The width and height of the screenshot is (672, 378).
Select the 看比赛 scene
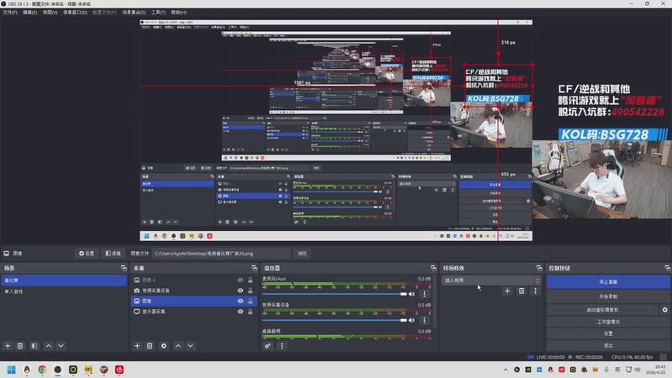(x=64, y=281)
